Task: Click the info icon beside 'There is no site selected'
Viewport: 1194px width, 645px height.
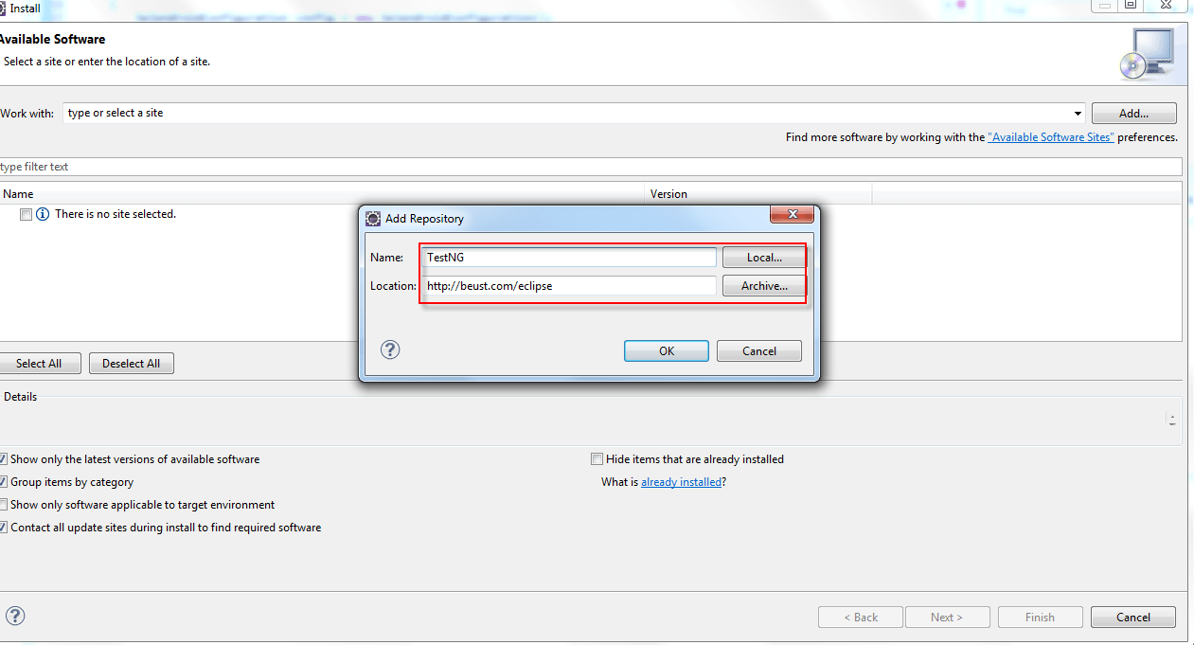Action: pyautogui.click(x=43, y=214)
